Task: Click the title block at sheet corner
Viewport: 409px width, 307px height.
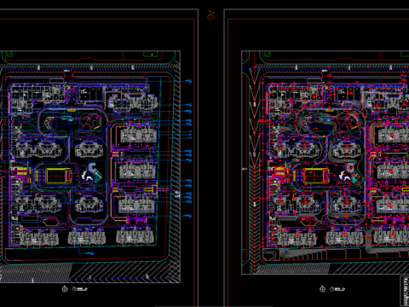Action: (405, 291)
